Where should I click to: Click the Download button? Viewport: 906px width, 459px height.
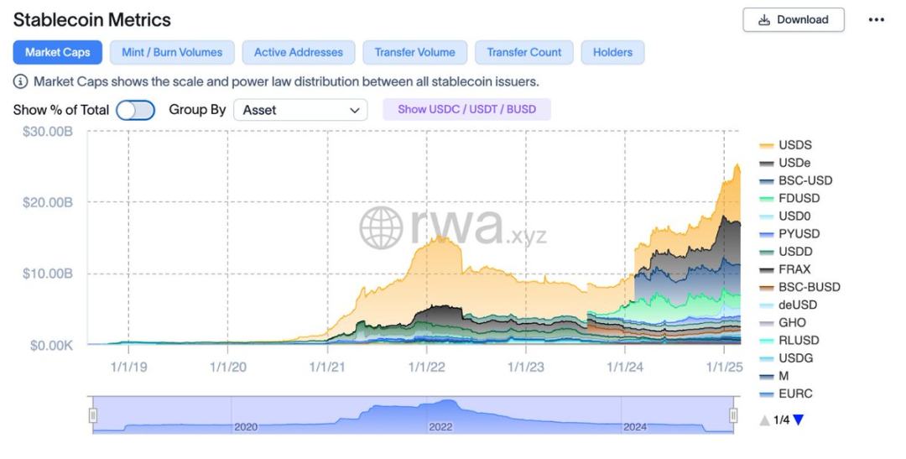[x=794, y=20]
